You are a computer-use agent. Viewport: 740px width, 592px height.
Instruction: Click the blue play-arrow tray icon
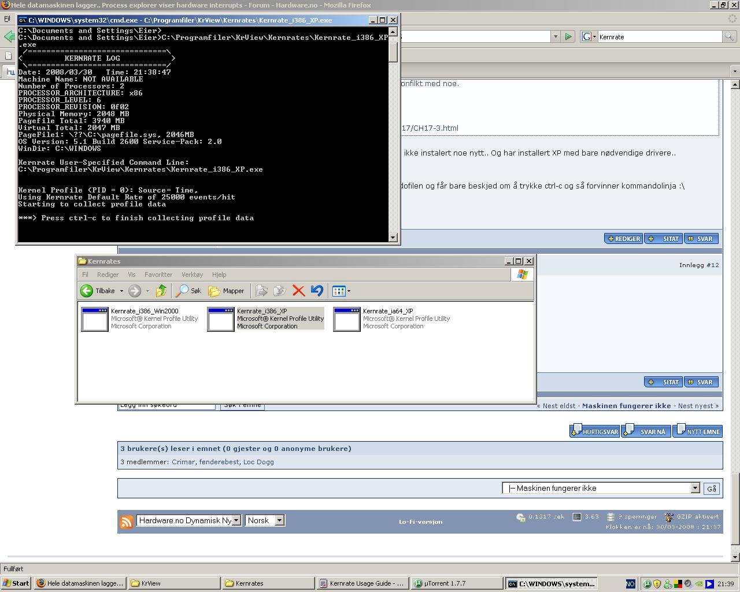click(709, 584)
